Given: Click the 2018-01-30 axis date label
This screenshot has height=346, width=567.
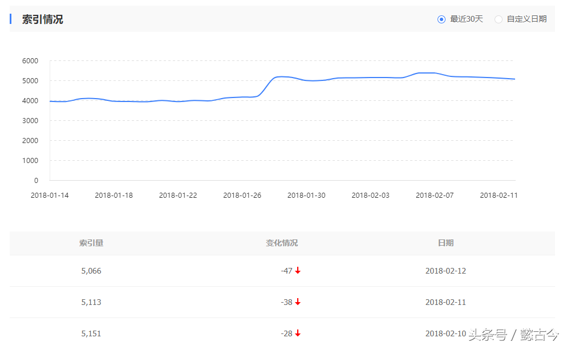Looking at the screenshot, I should [x=306, y=196].
